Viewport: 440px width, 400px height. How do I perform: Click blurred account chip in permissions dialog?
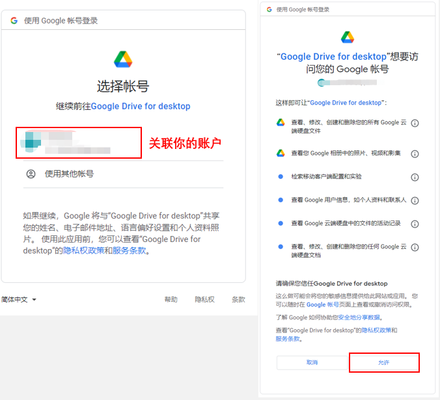tap(347, 83)
